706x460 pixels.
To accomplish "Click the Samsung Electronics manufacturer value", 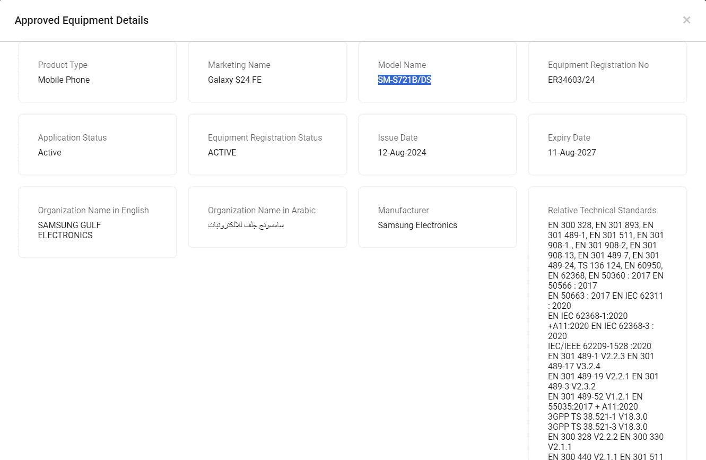I will 417,225.
